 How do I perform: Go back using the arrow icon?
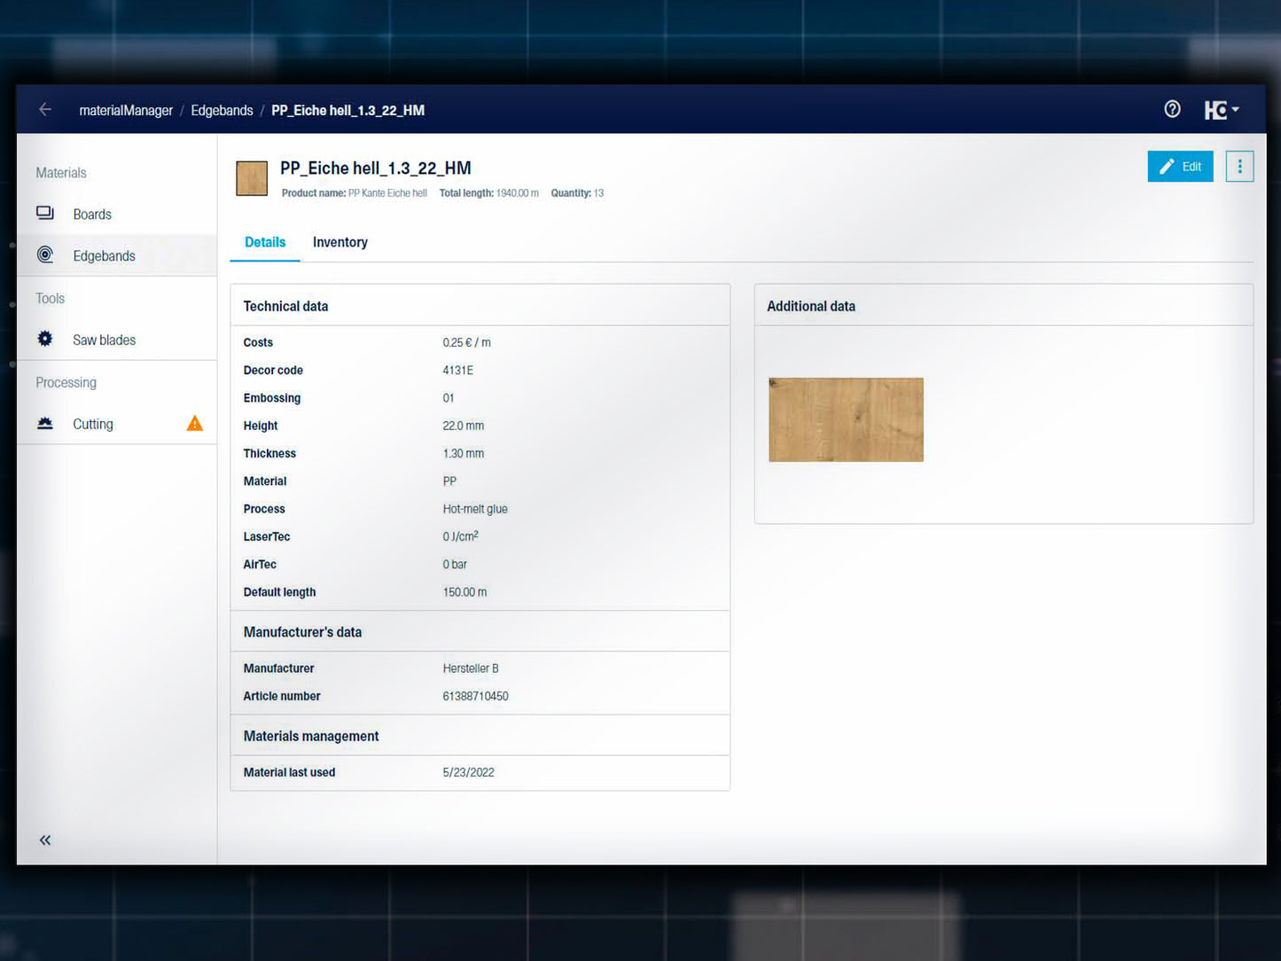point(45,110)
